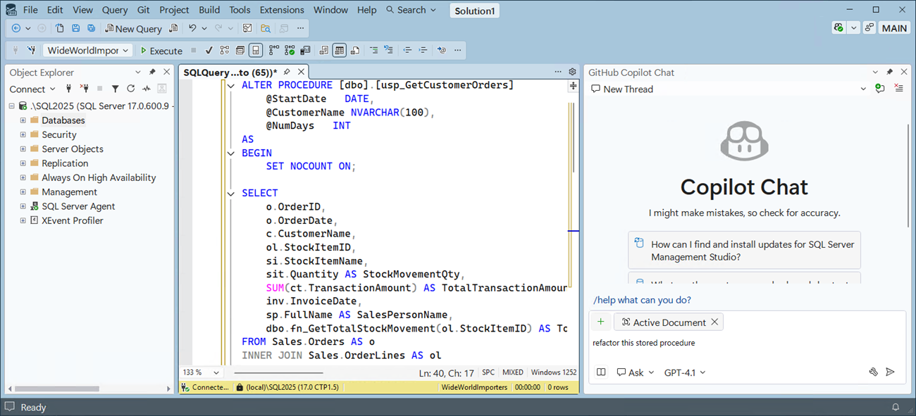Screen dimensions: 916x416
Task: Click the Search box in the menu bar
Action: pyautogui.click(x=411, y=10)
